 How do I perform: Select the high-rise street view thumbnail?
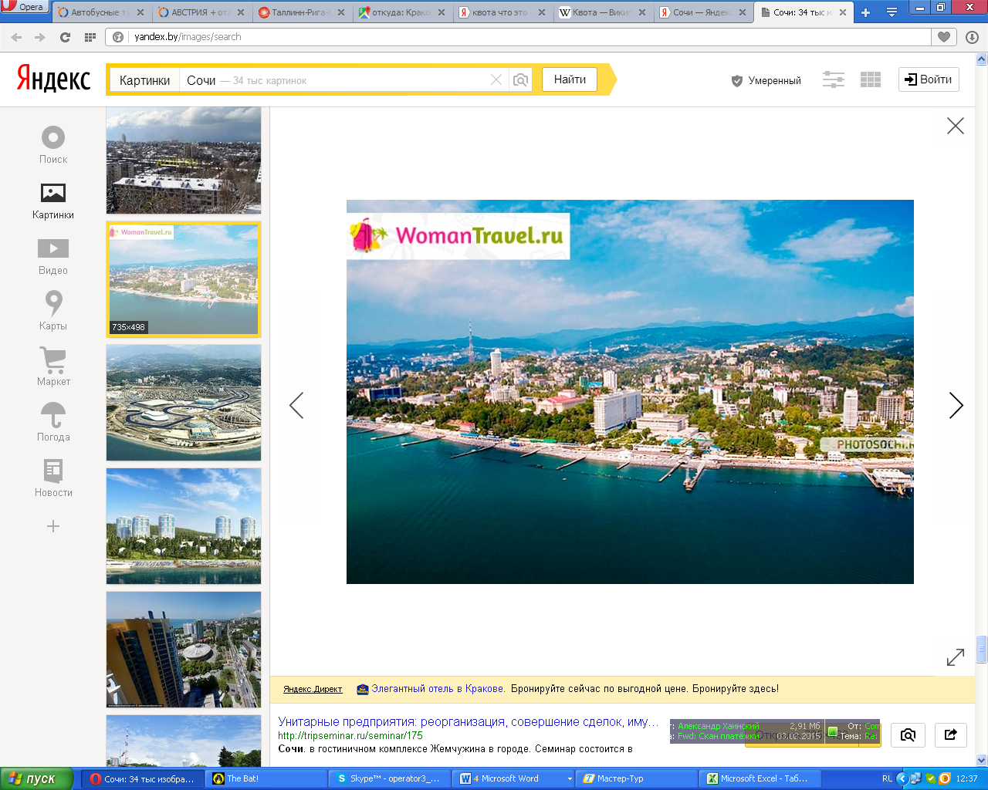tap(184, 650)
